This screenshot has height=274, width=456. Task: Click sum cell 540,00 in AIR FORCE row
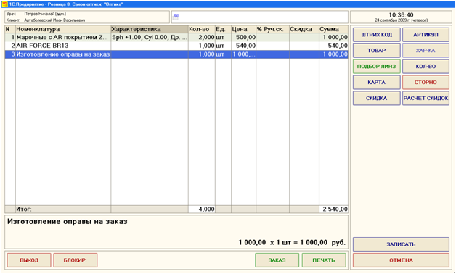pyautogui.click(x=333, y=46)
